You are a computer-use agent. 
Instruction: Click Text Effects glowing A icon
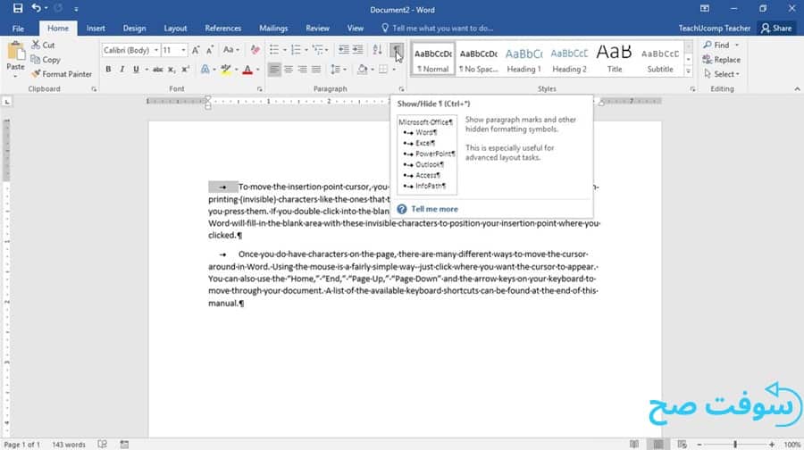tap(205, 69)
